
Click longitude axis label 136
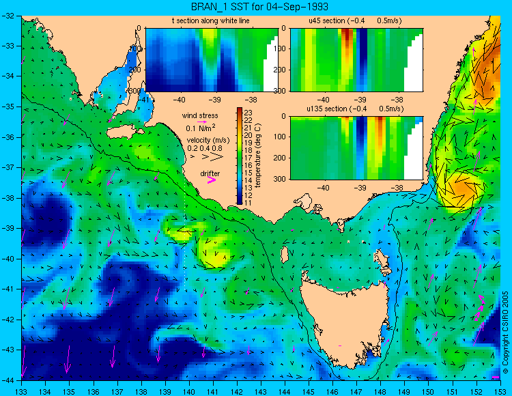94,392
